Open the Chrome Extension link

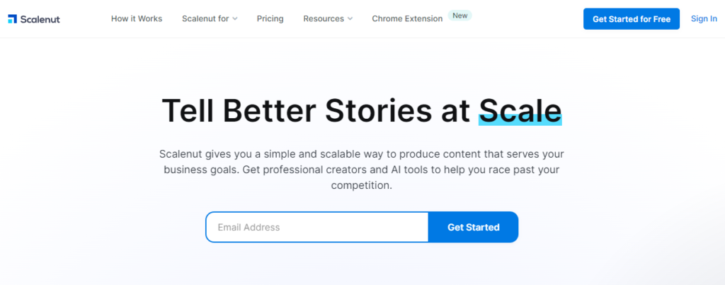(407, 18)
